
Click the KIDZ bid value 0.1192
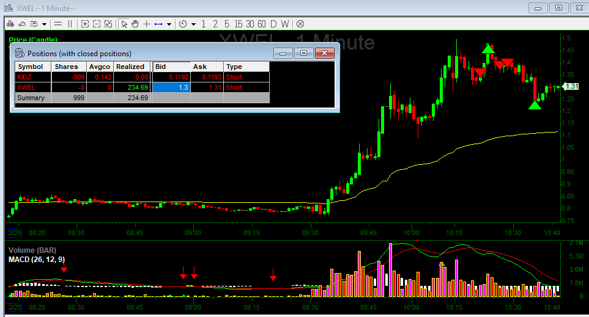(171, 77)
